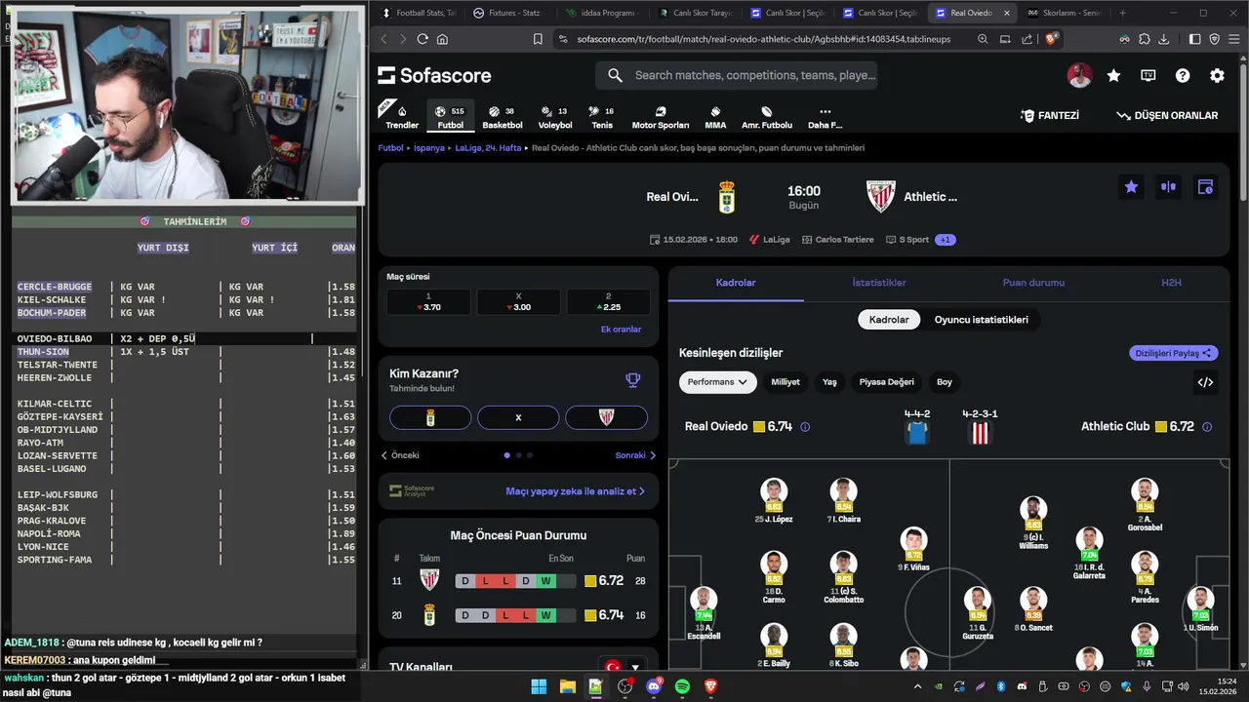The width and height of the screenshot is (1249, 702).
Task: Click into Sofascore search field
Action: coord(737,75)
